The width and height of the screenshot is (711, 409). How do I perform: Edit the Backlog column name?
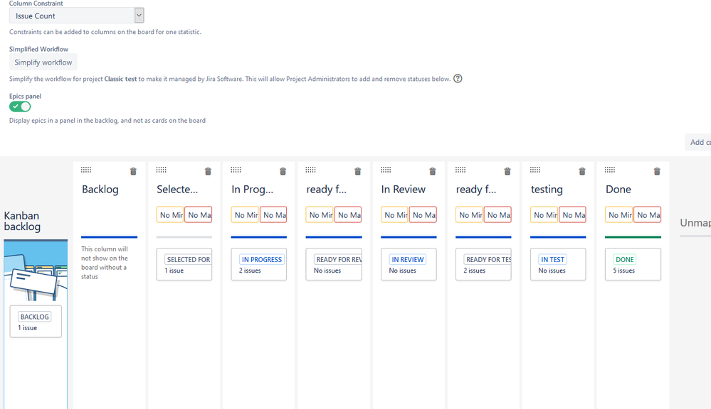click(100, 189)
